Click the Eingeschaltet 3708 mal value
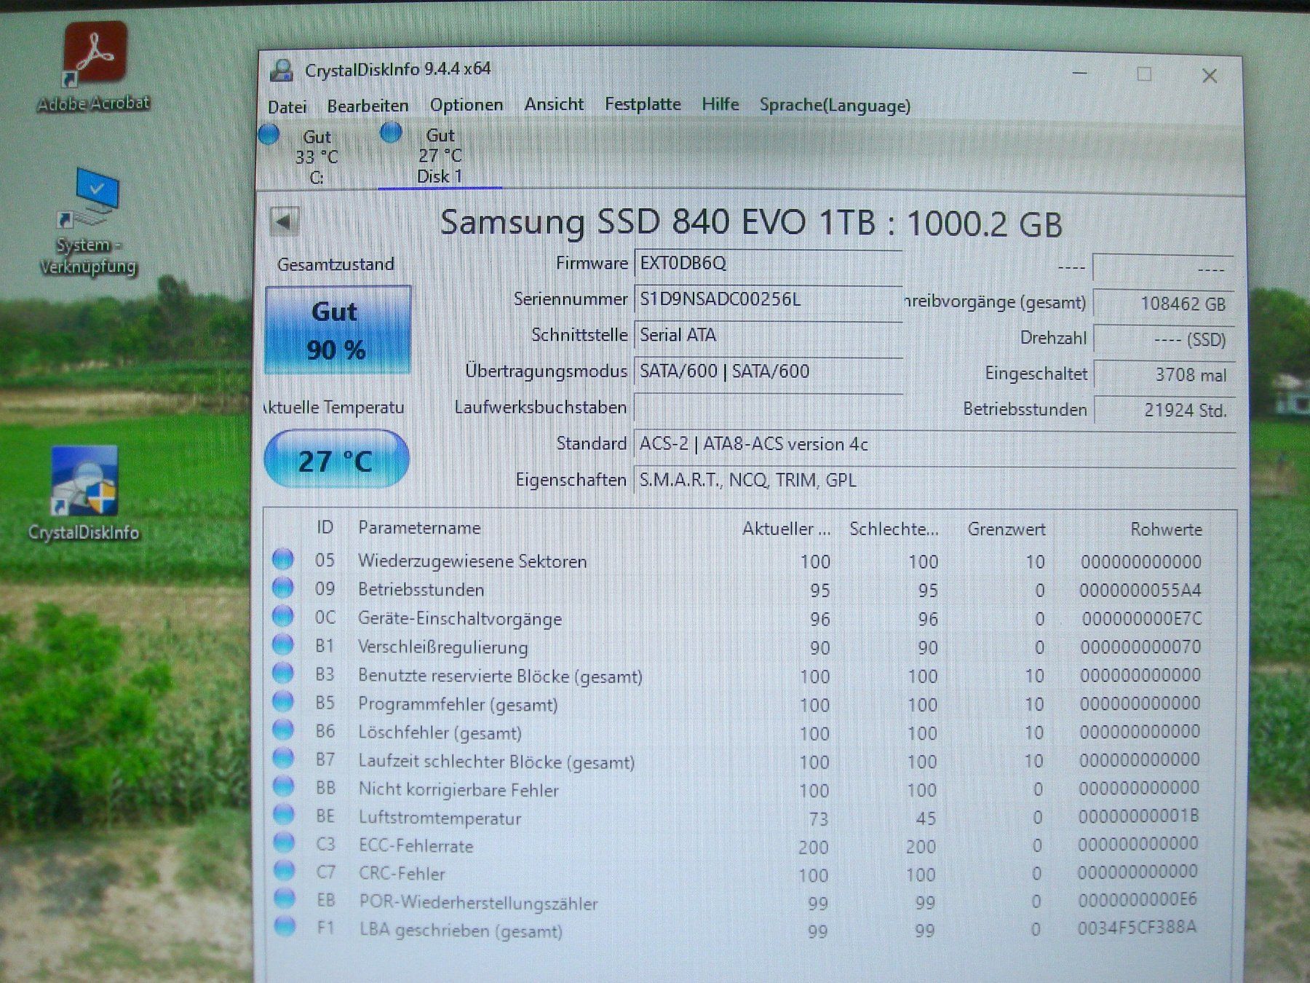 pos(1164,375)
